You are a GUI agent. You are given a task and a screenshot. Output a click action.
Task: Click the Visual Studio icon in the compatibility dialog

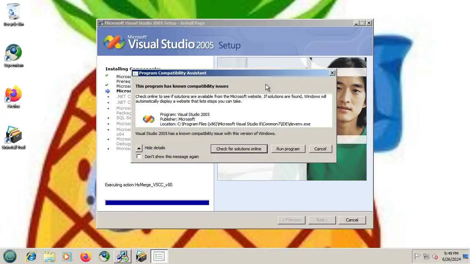tap(149, 119)
